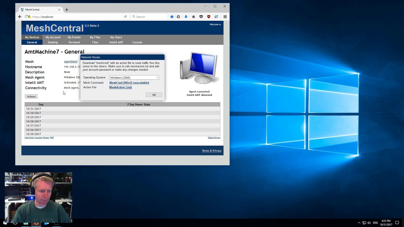
Task: Expand the Operating System dropdown
Action: [x=134, y=78]
